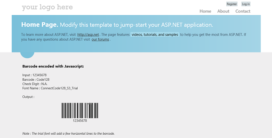Viewport: 272px width, 138px height.
Task: Click the Register link
Action: pyautogui.click(x=232, y=4)
